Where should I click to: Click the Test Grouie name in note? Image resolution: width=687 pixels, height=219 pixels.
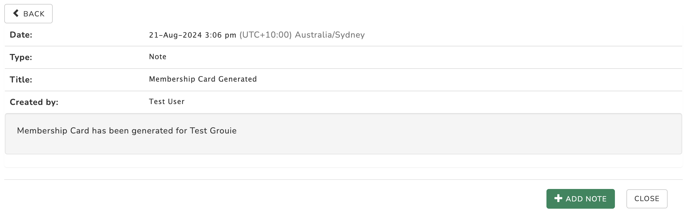pos(213,131)
